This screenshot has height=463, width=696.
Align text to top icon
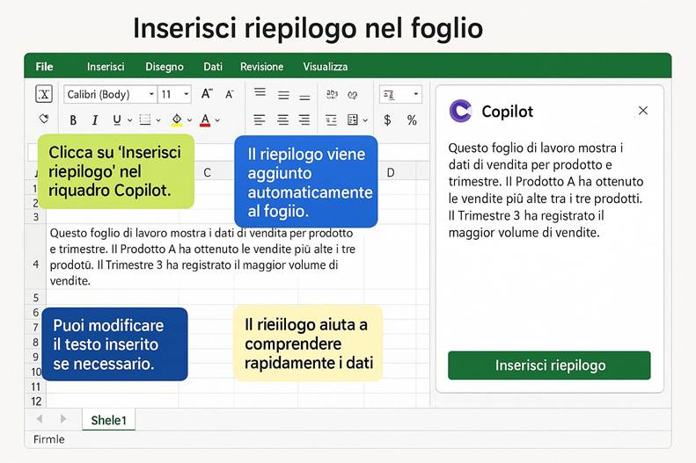click(x=260, y=92)
